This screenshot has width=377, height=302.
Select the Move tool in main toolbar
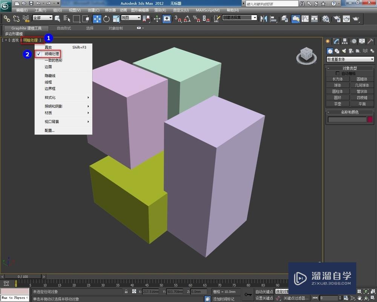click(x=97, y=18)
